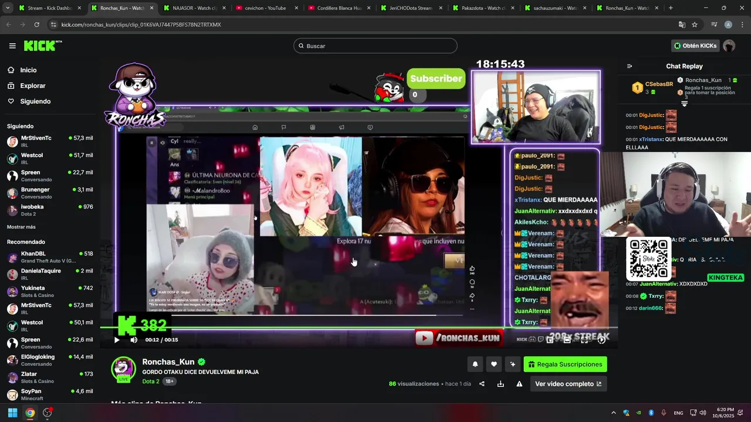Open Spreen channel with 22,7 mil viewers
Image resolution: width=751 pixels, height=422 pixels.
pos(49,176)
